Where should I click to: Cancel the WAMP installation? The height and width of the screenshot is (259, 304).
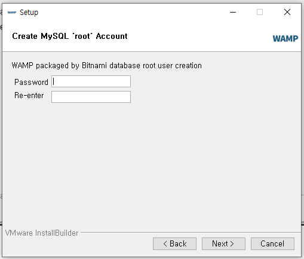pyautogui.click(x=272, y=243)
